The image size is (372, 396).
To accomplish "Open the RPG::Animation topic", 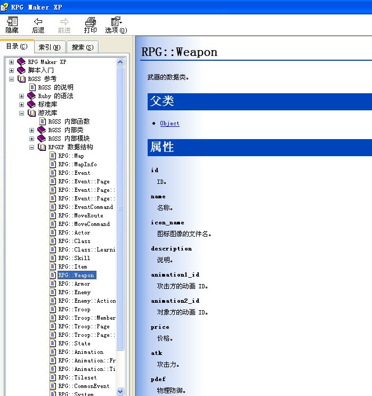I will point(81,352).
